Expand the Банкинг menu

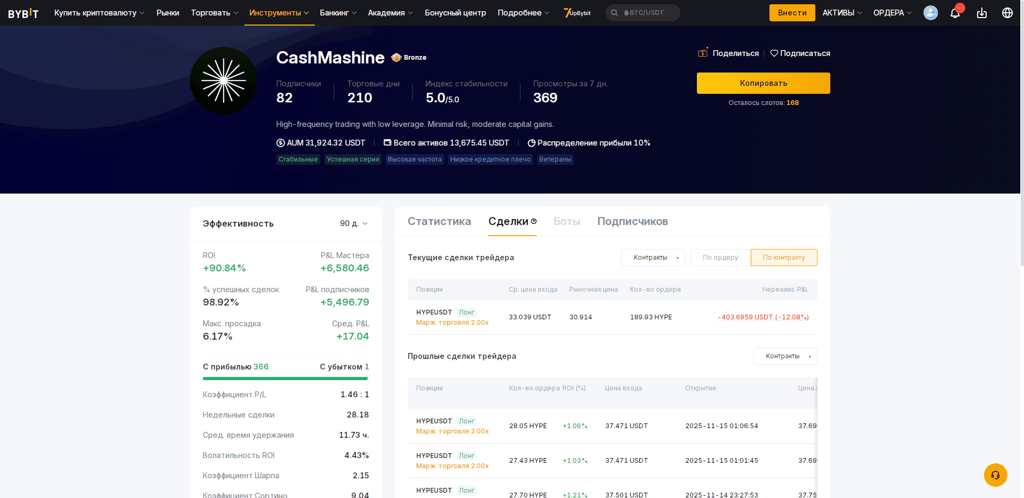click(338, 13)
